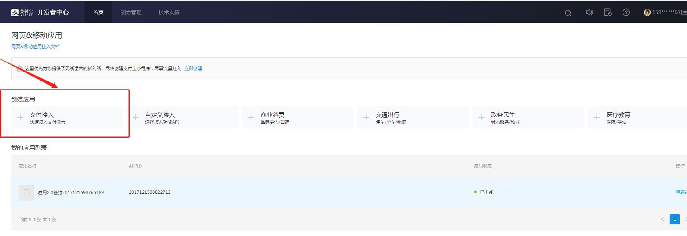The image size is (687, 236).
Task: Open 技术支持 menu
Action: 169,12
